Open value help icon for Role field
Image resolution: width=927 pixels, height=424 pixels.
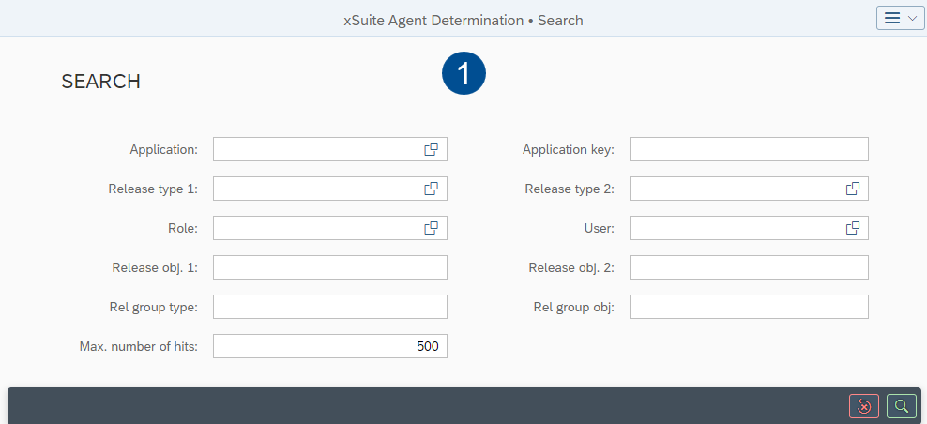tap(432, 228)
